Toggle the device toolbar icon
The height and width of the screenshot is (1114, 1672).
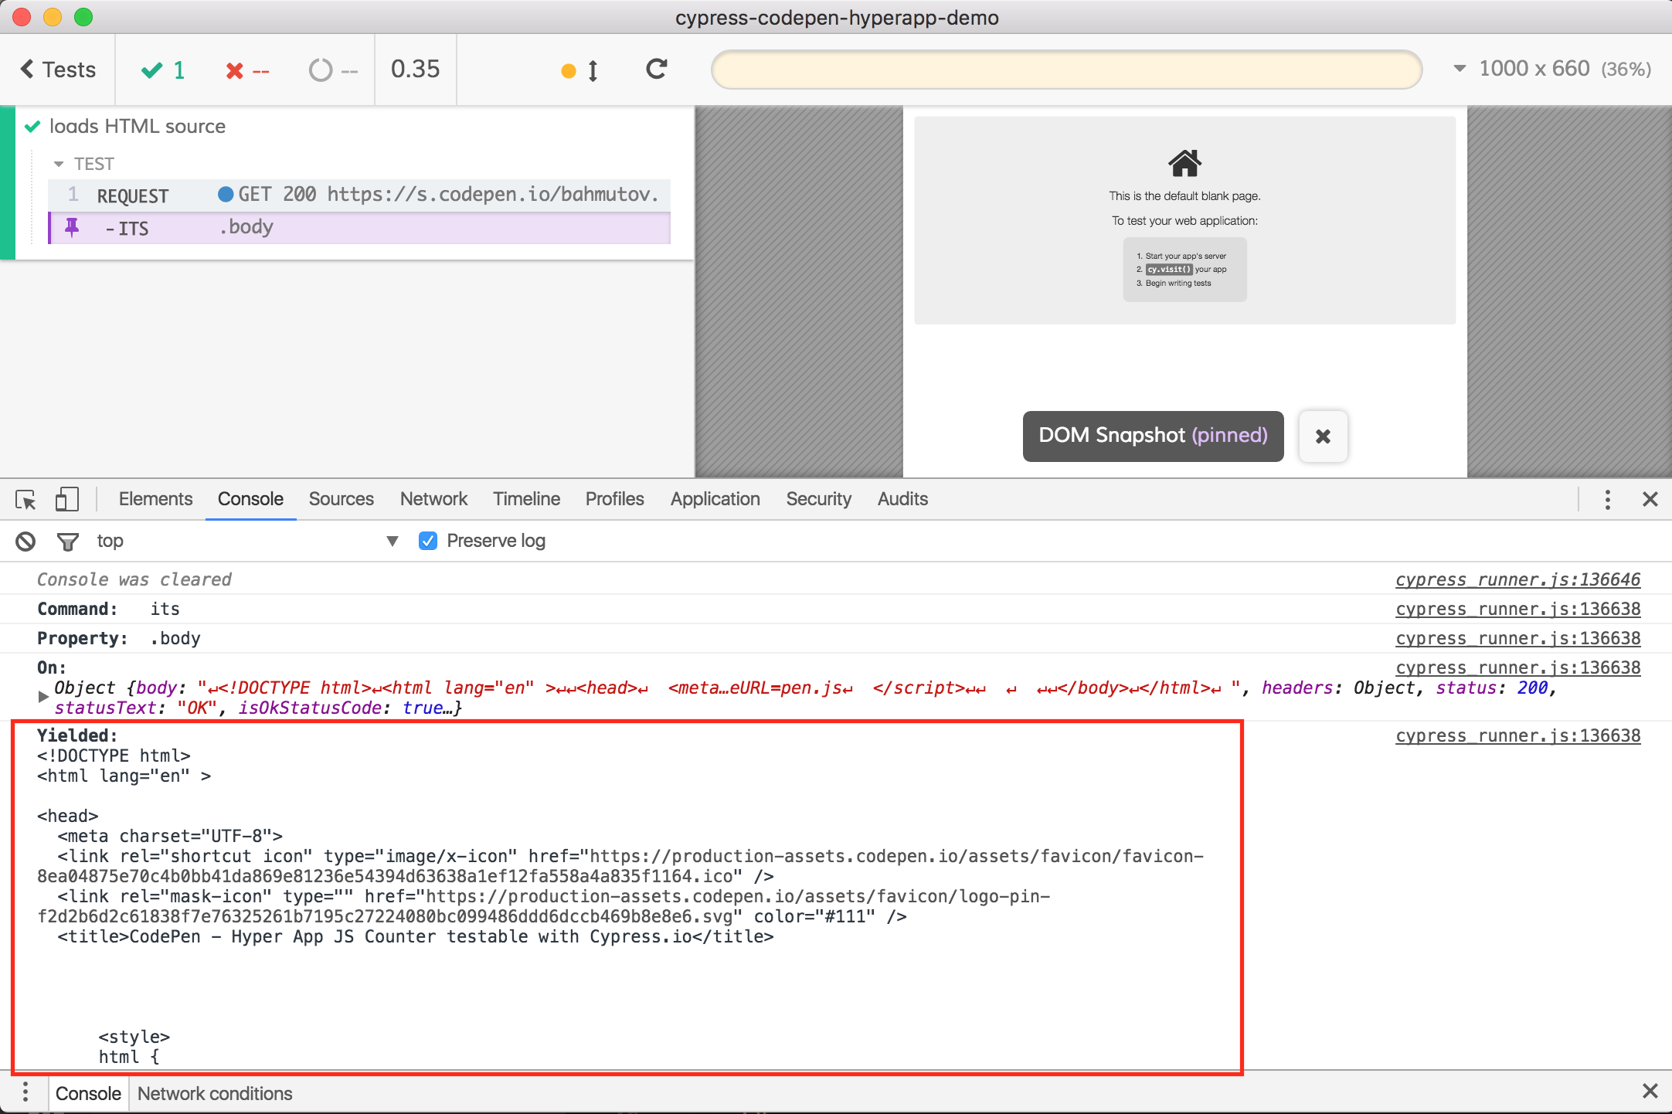point(67,499)
